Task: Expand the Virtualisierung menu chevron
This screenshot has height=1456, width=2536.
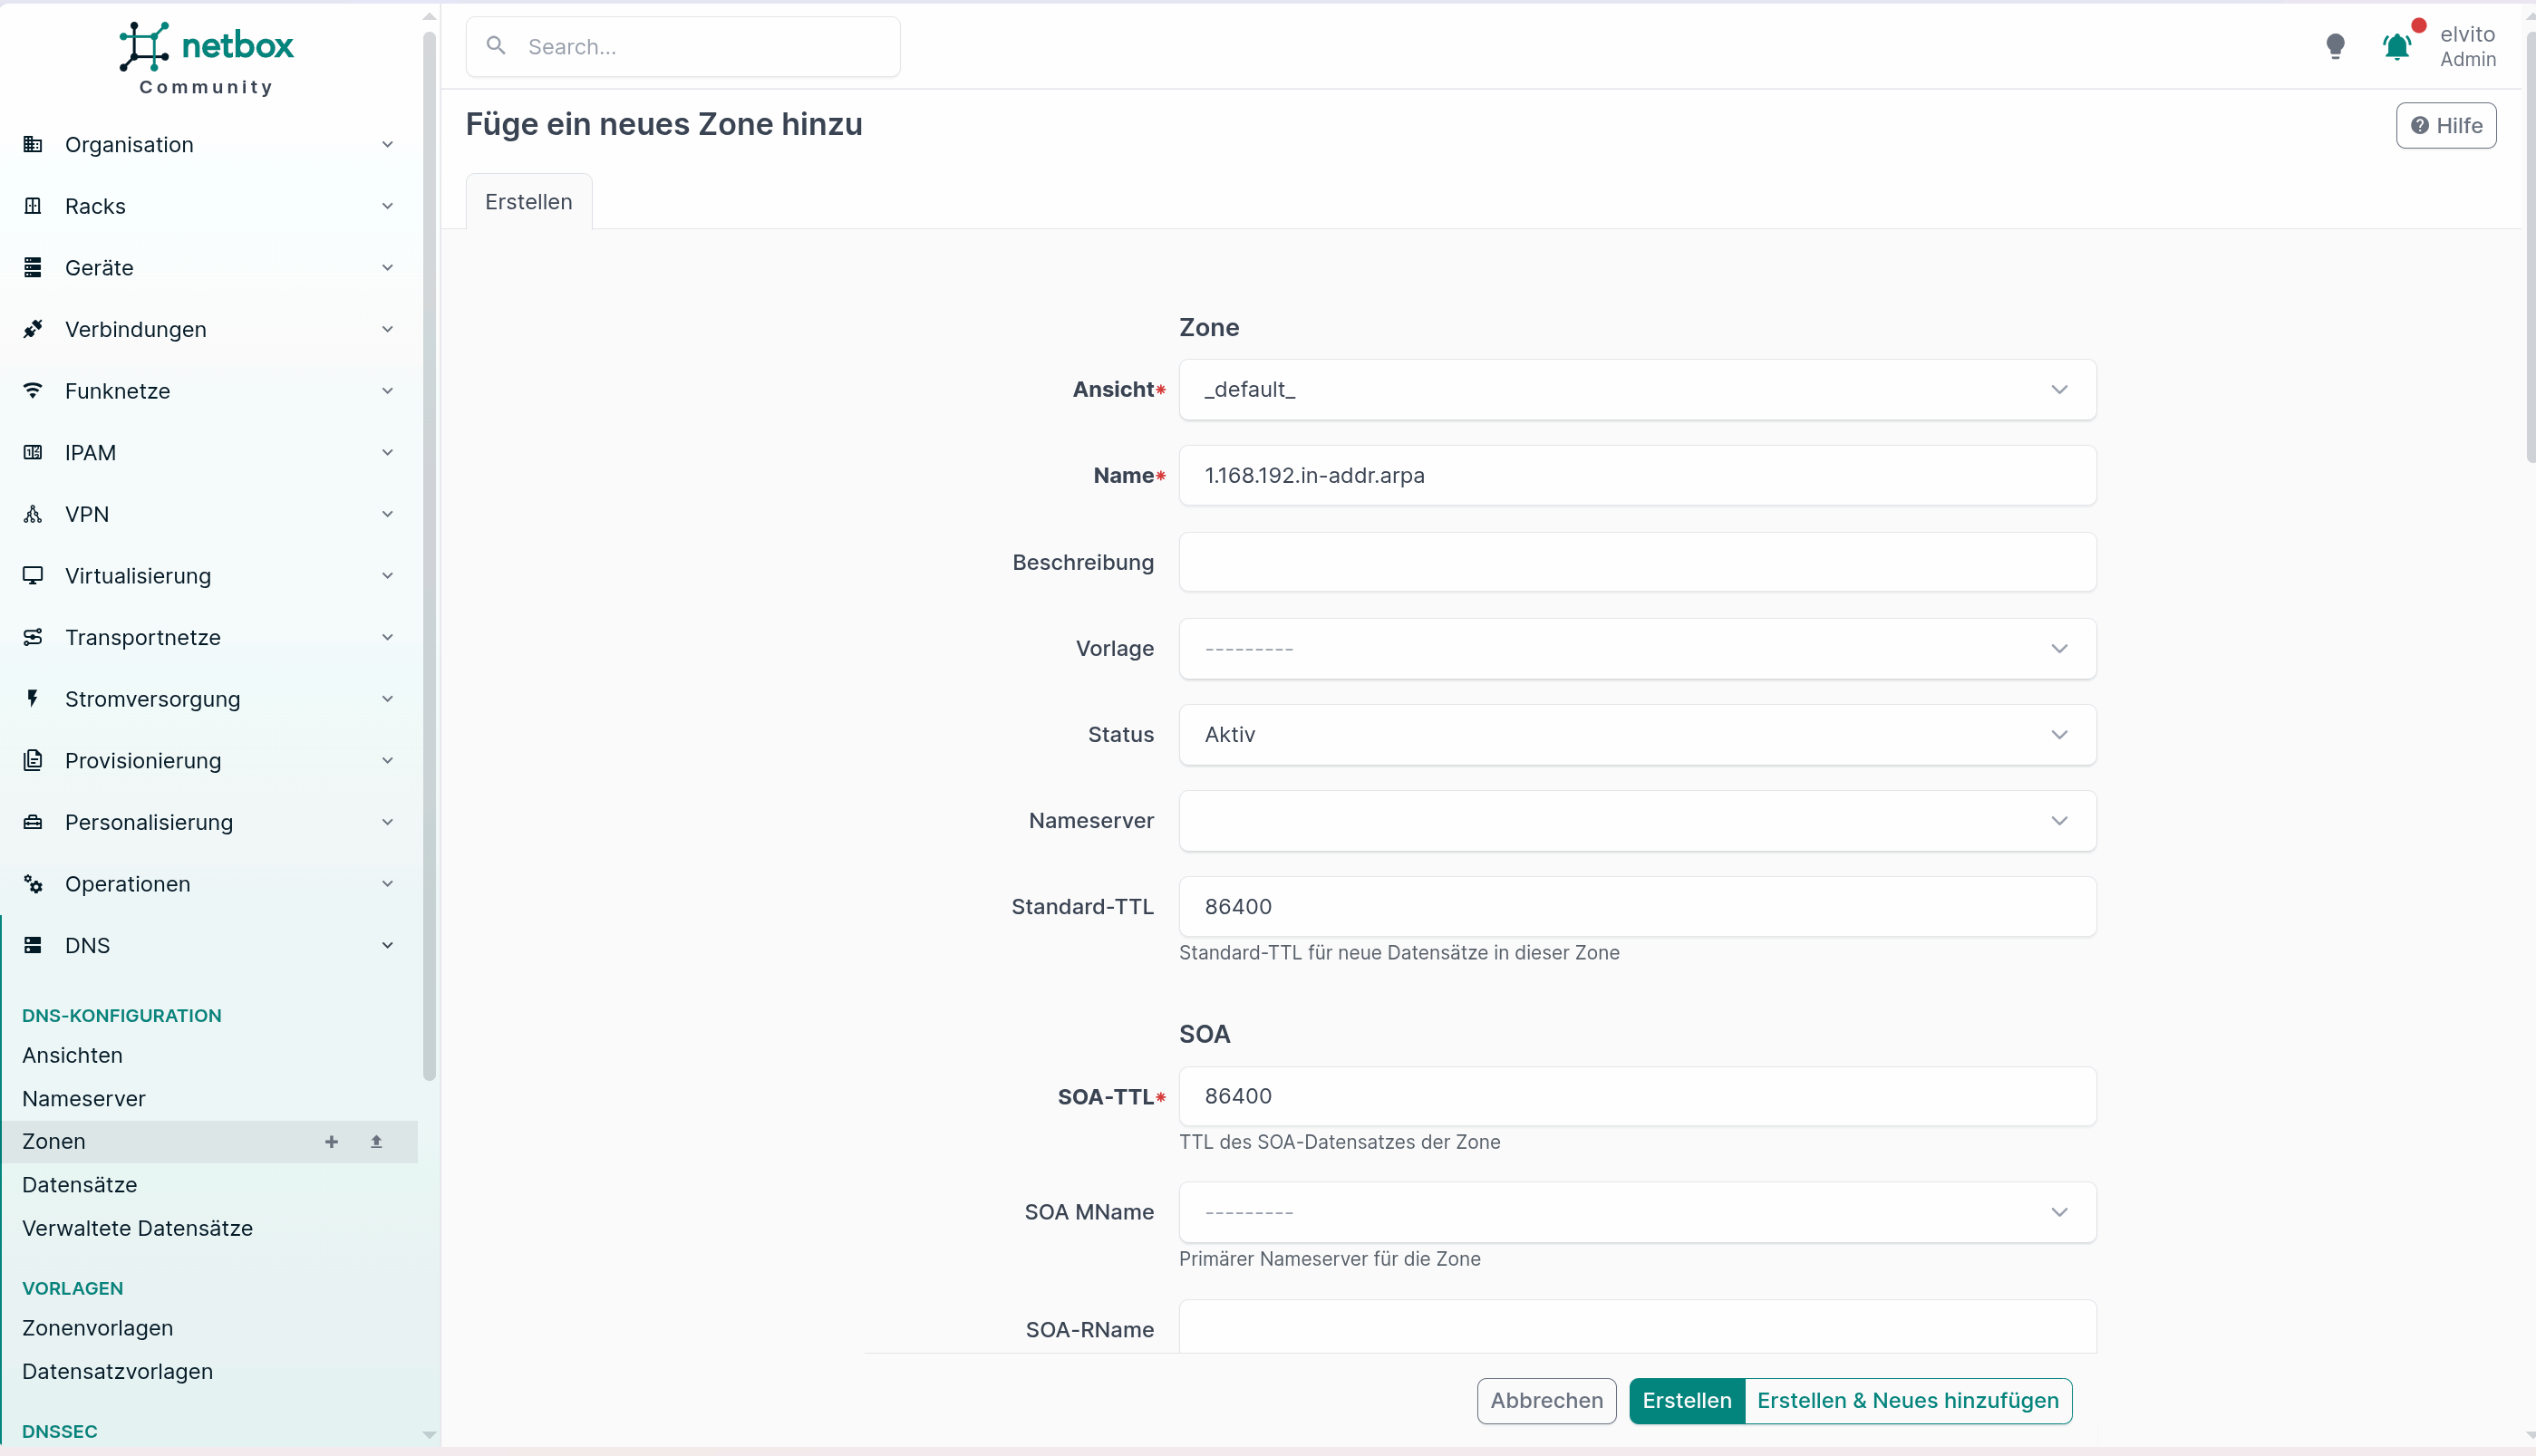Action: point(387,576)
